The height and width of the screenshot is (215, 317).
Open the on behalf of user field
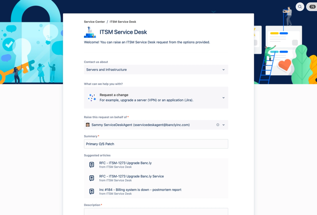[156, 125]
